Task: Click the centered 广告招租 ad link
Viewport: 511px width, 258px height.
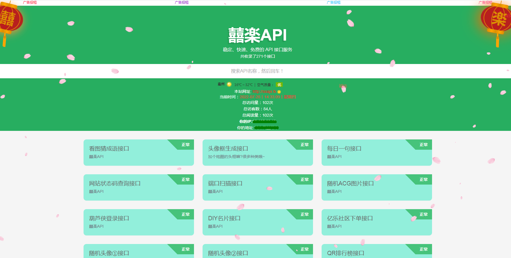Action: click(x=181, y=3)
